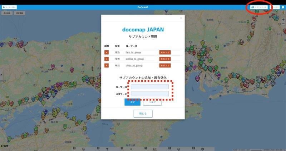
Task: Click the サブアカウント管理 heading
Action: [143, 37]
